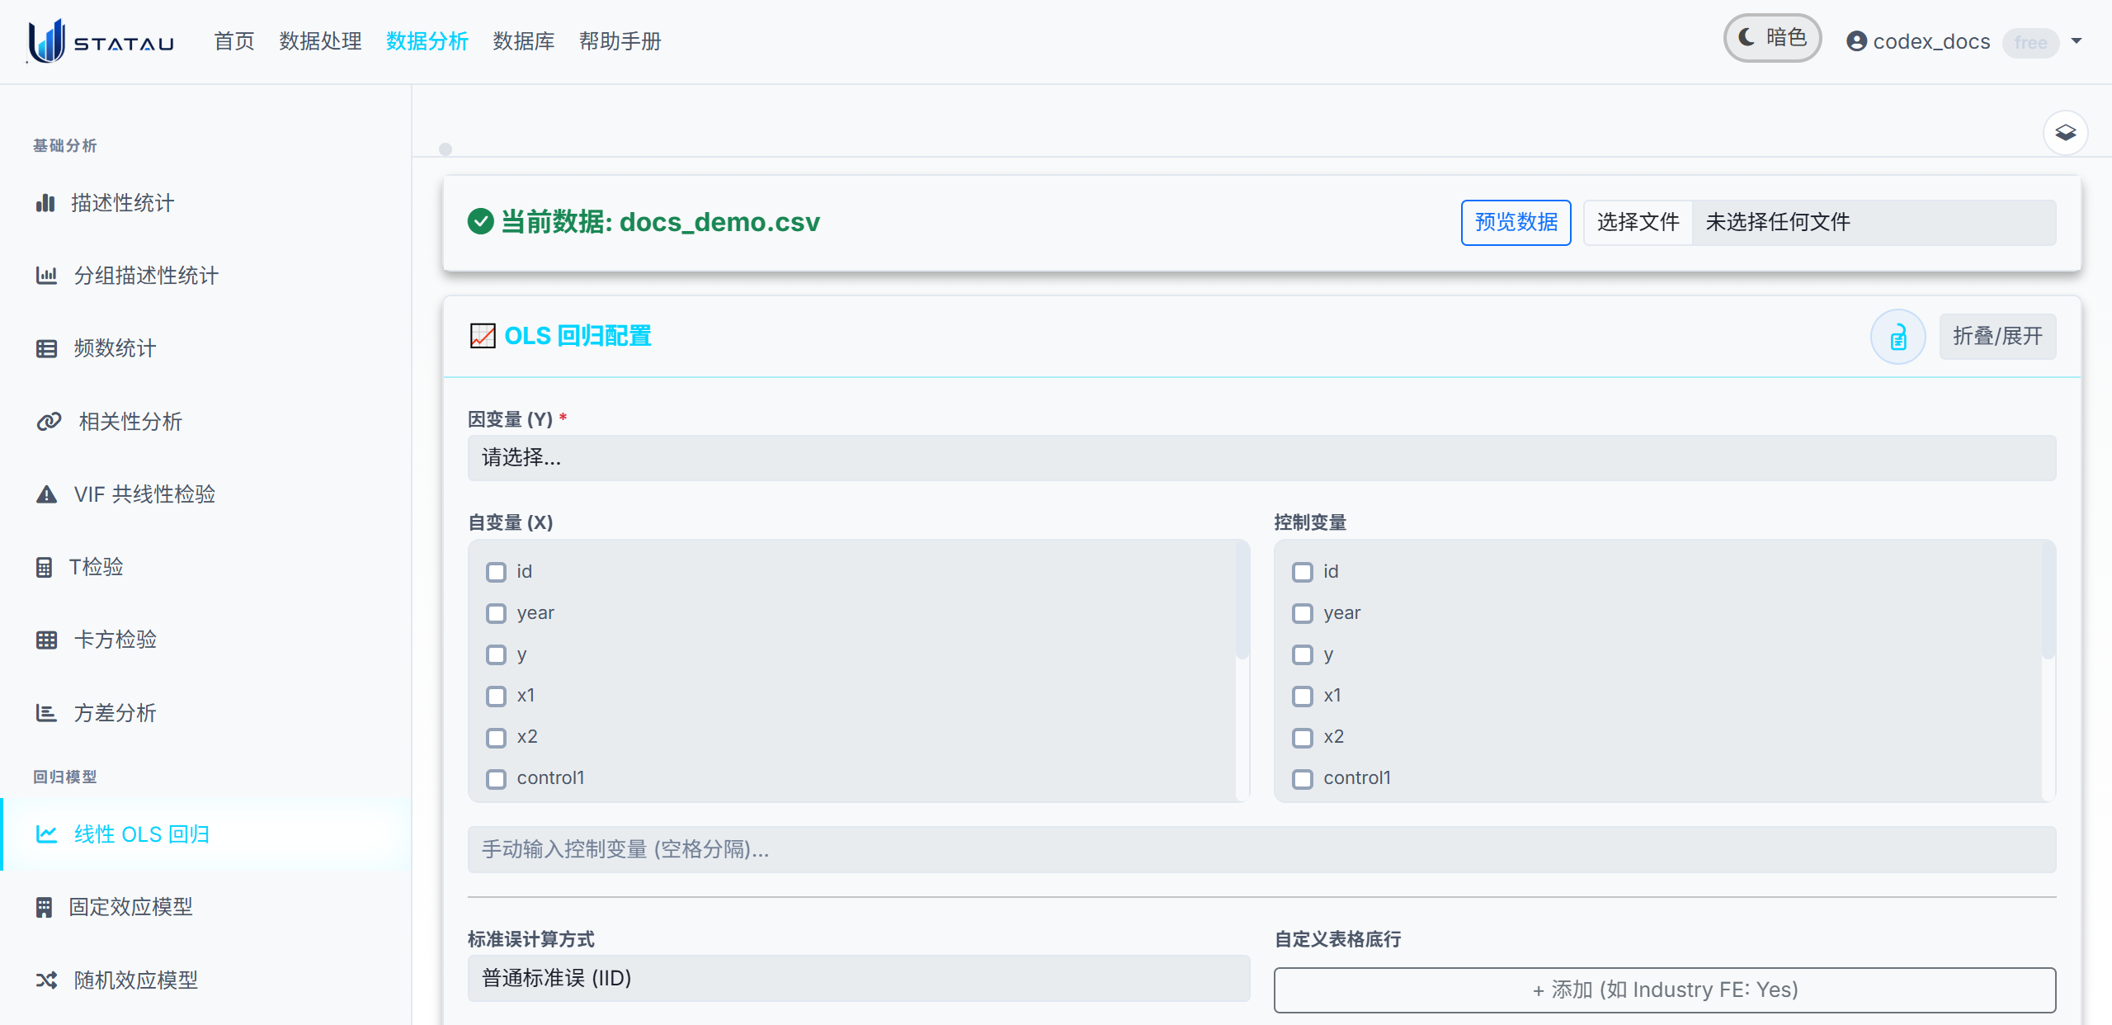Image resolution: width=2112 pixels, height=1025 pixels.
Task: Click 添加 (如 Industry FE: Yes) button
Action: pyautogui.click(x=1665, y=990)
